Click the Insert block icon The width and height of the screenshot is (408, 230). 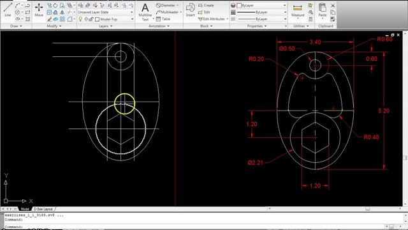pos(191,10)
